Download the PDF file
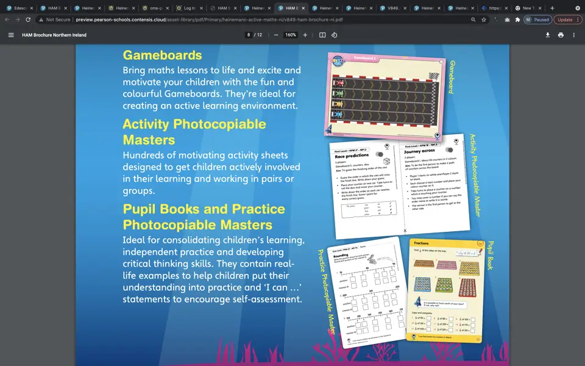This screenshot has height=366, width=585. 548,35
